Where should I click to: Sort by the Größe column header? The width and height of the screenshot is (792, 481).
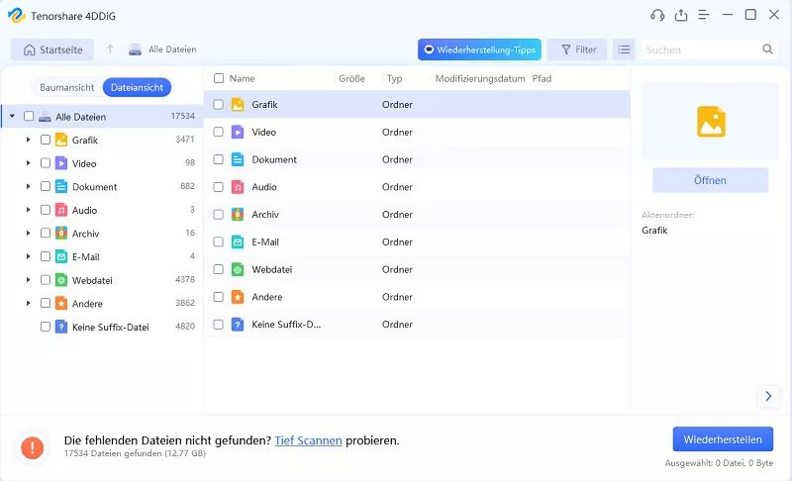coord(351,78)
